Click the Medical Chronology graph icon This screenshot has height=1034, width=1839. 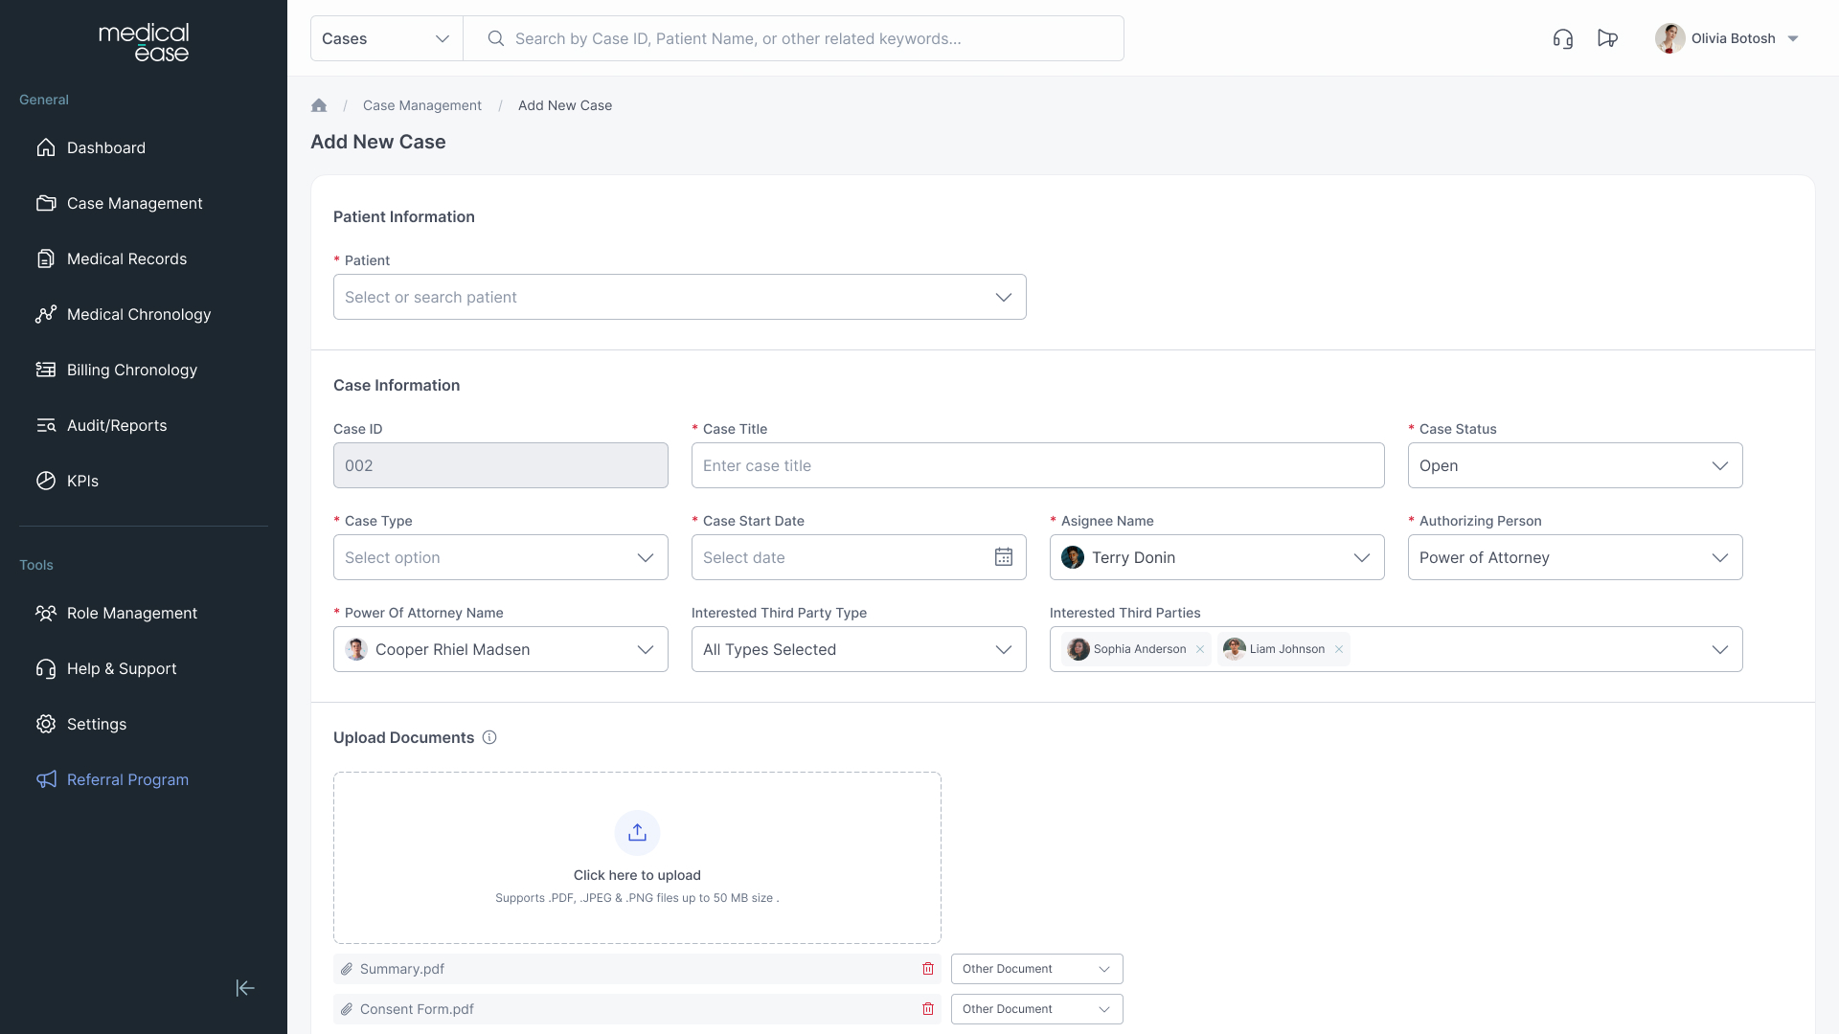[x=46, y=314]
